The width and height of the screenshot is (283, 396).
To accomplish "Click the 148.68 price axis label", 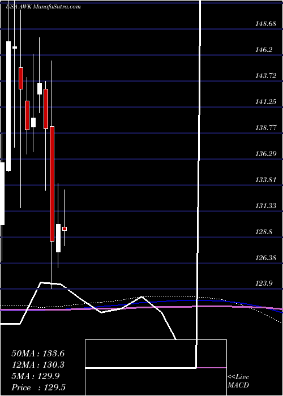I will 265,24.
